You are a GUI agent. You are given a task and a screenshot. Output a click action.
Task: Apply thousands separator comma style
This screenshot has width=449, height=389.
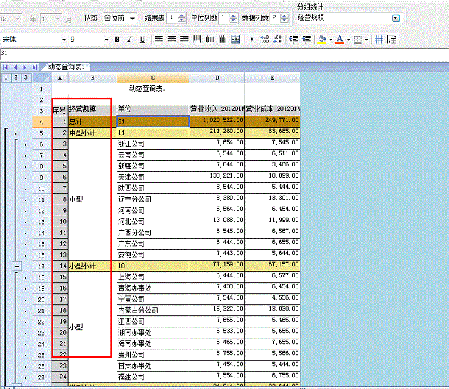(251, 40)
